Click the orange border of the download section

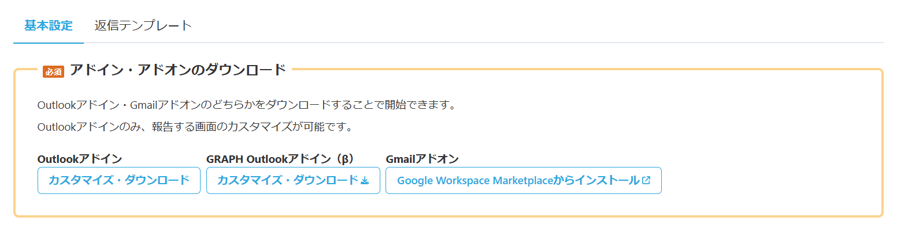(x=882, y=144)
